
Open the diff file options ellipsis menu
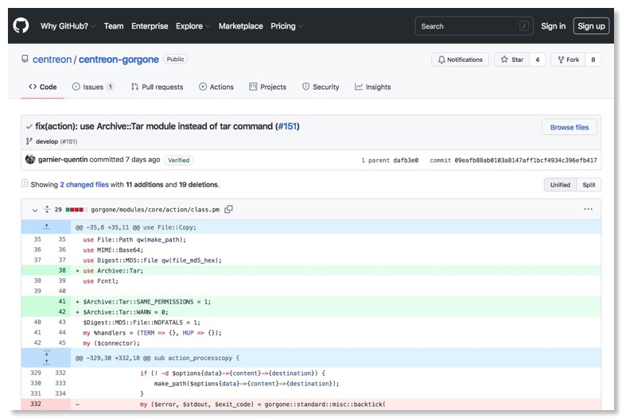coord(588,210)
